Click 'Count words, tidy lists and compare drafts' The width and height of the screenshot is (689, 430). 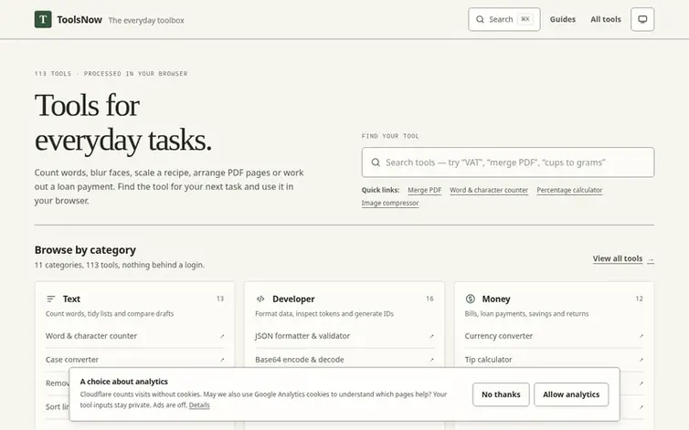coord(110,314)
